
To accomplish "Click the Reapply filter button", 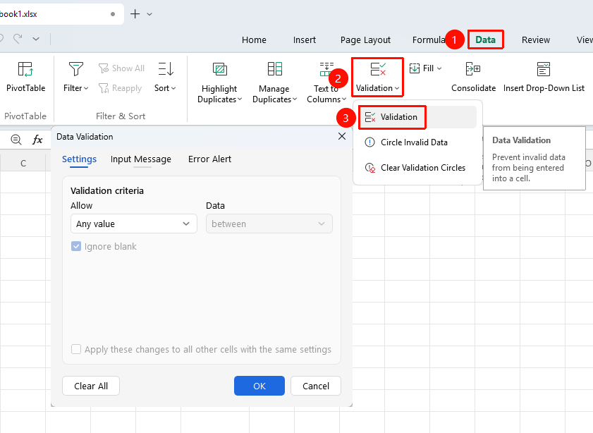I will (x=120, y=88).
